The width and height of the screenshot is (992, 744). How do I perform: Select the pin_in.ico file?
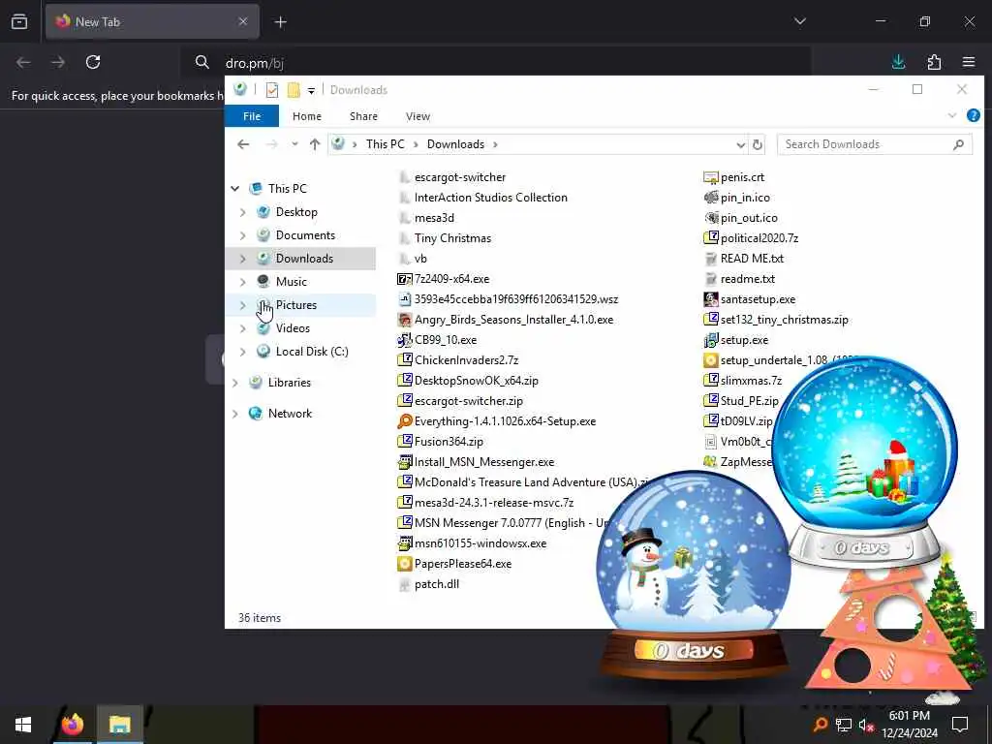(745, 198)
